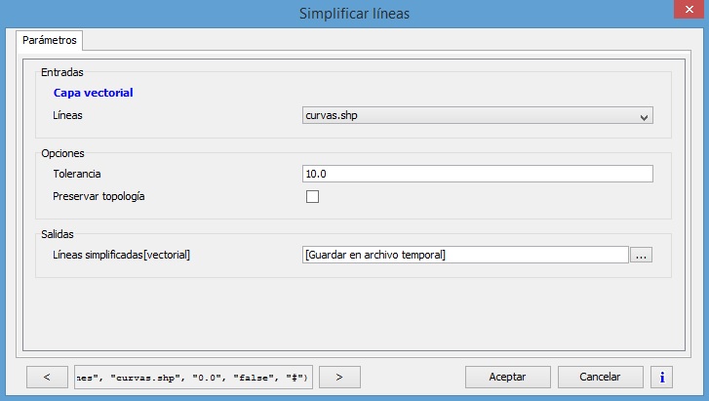709x401 pixels.
Task: Open the Parámetros tab
Action: [x=50, y=40]
